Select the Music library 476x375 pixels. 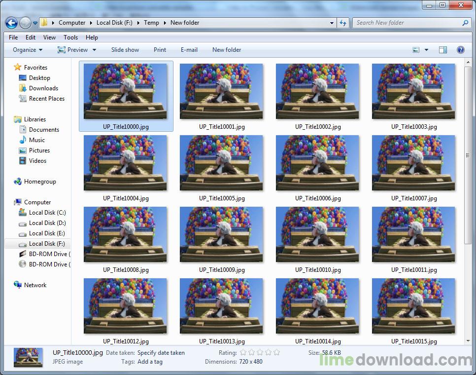[x=37, y=140]
